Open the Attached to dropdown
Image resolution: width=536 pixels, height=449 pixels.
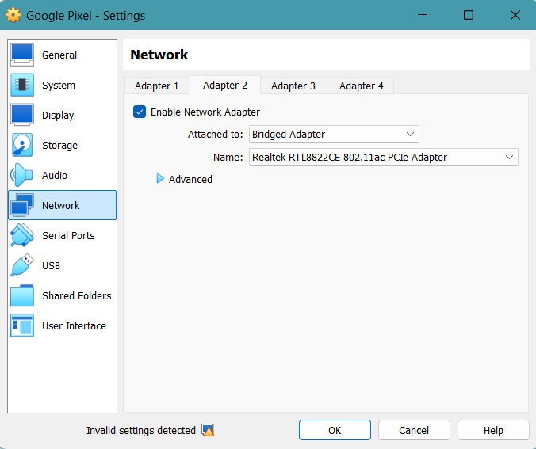tap(334, 134)
